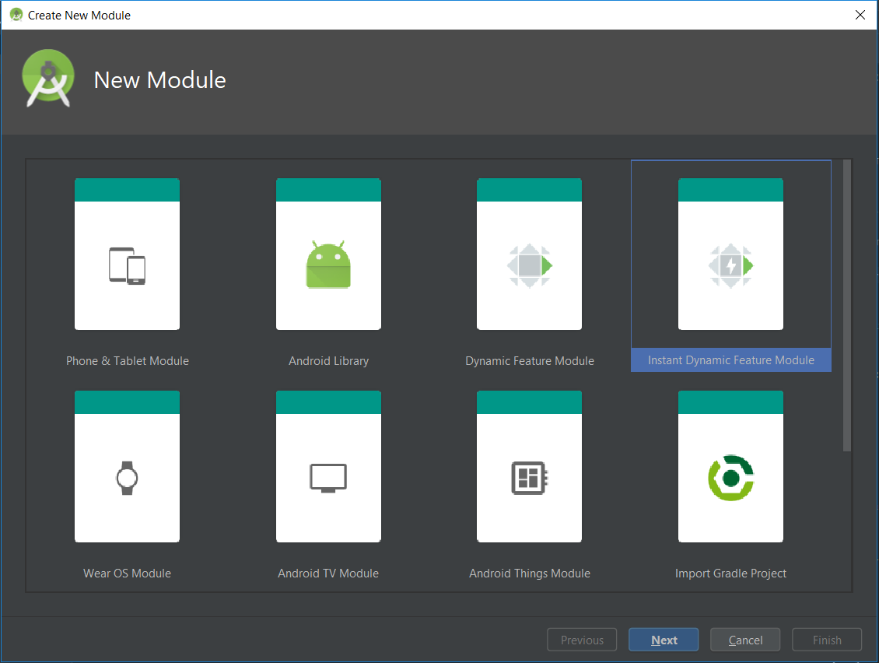Click the Finish button

point(826,639)
